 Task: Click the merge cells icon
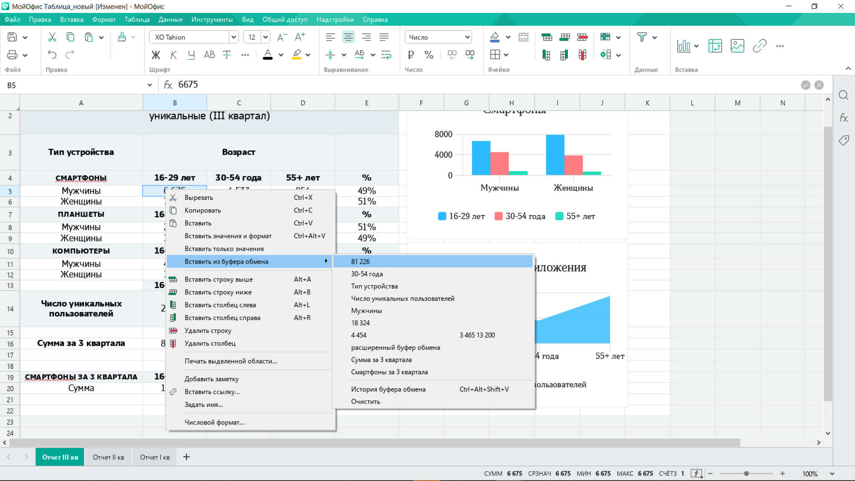click(524, 37)
